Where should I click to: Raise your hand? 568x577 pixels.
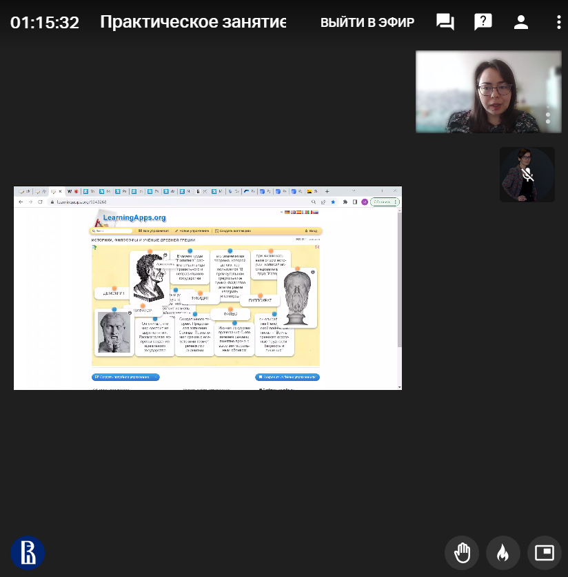462,552
